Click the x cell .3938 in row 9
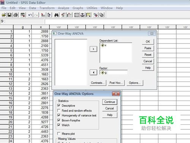The height and width of the screenshot is (143, 190). pos(41,69)
